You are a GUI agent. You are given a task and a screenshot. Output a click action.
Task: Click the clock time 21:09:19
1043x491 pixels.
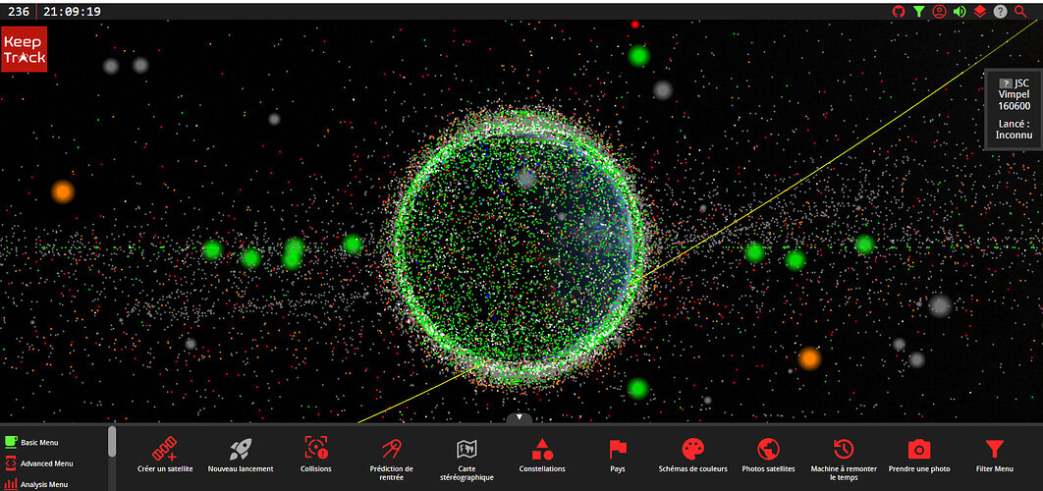[x=74, y=12]
